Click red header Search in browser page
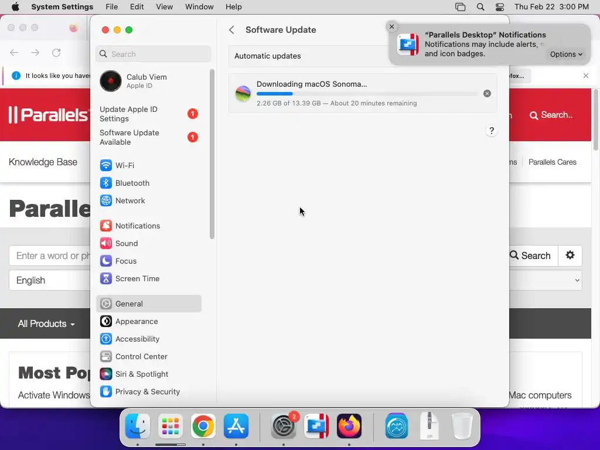The width and height of the screenshot is (600, 450). pos(551,115)
